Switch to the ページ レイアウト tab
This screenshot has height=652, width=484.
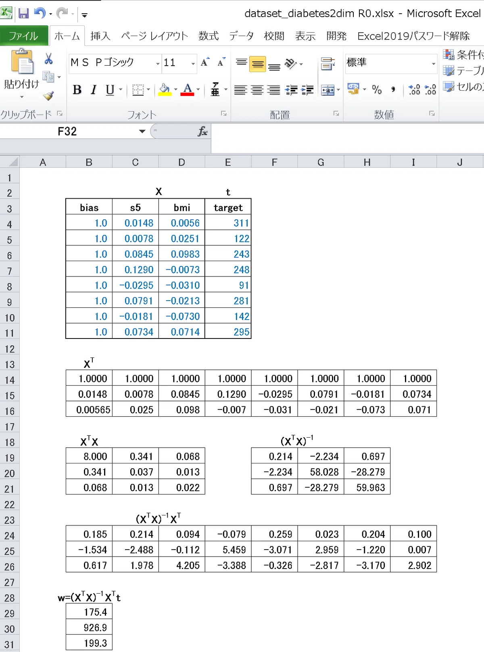point(154,36)
